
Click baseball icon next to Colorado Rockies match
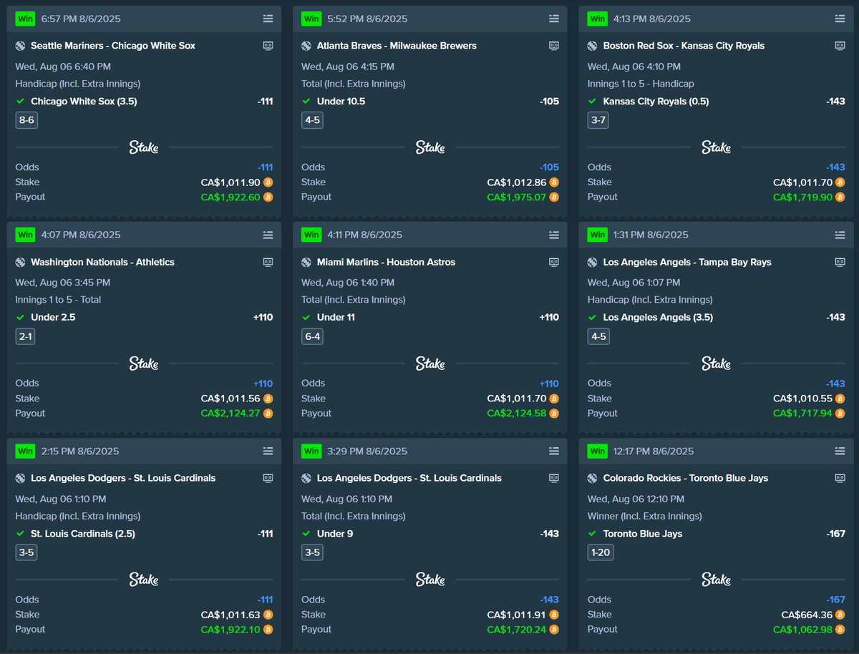[x=593, y=478]
